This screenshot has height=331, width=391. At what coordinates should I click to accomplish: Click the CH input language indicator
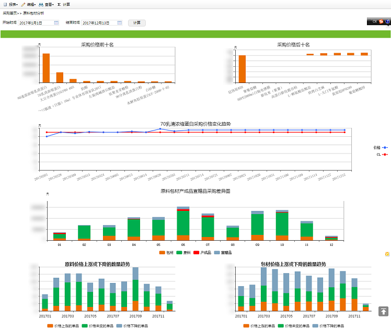tap(374, 22)
